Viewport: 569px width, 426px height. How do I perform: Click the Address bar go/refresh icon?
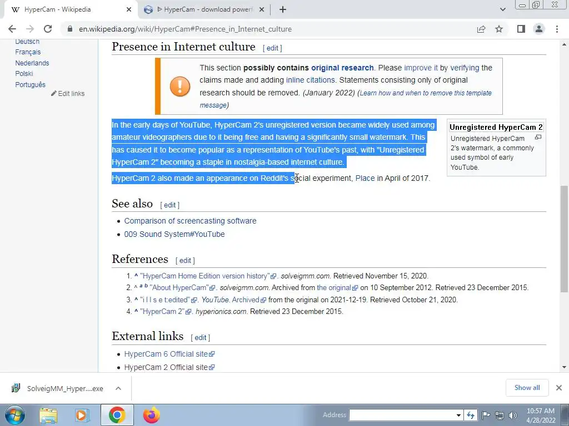pos(471,415)
